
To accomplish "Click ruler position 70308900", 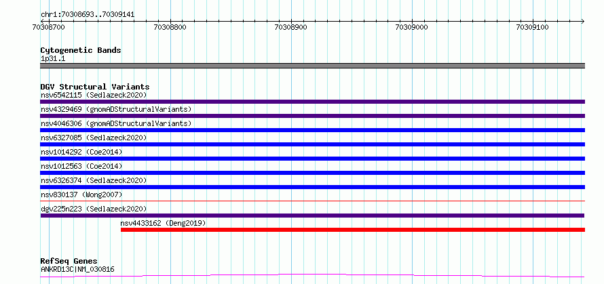I will pyautogui.click(x=291, y=27).
